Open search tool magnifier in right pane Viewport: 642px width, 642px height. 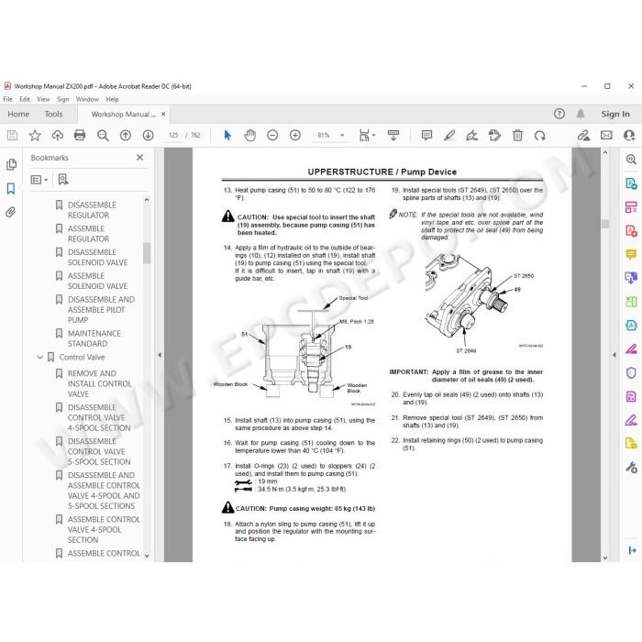[x=631, y=160]
